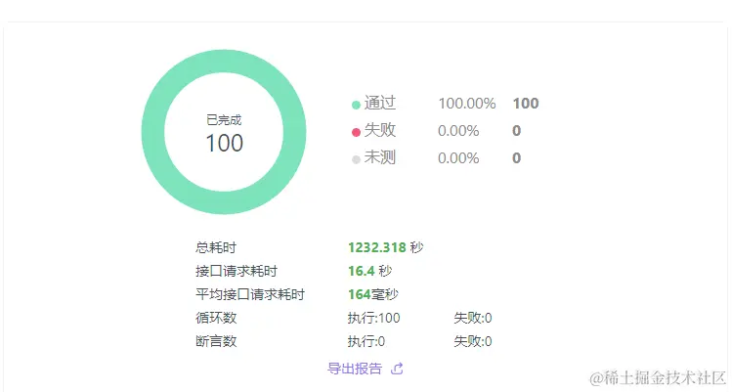Image resolution: width=732 pixels, height=392 pixels.
Task: Select the 未测 legend label
Action: coord(380,157)
